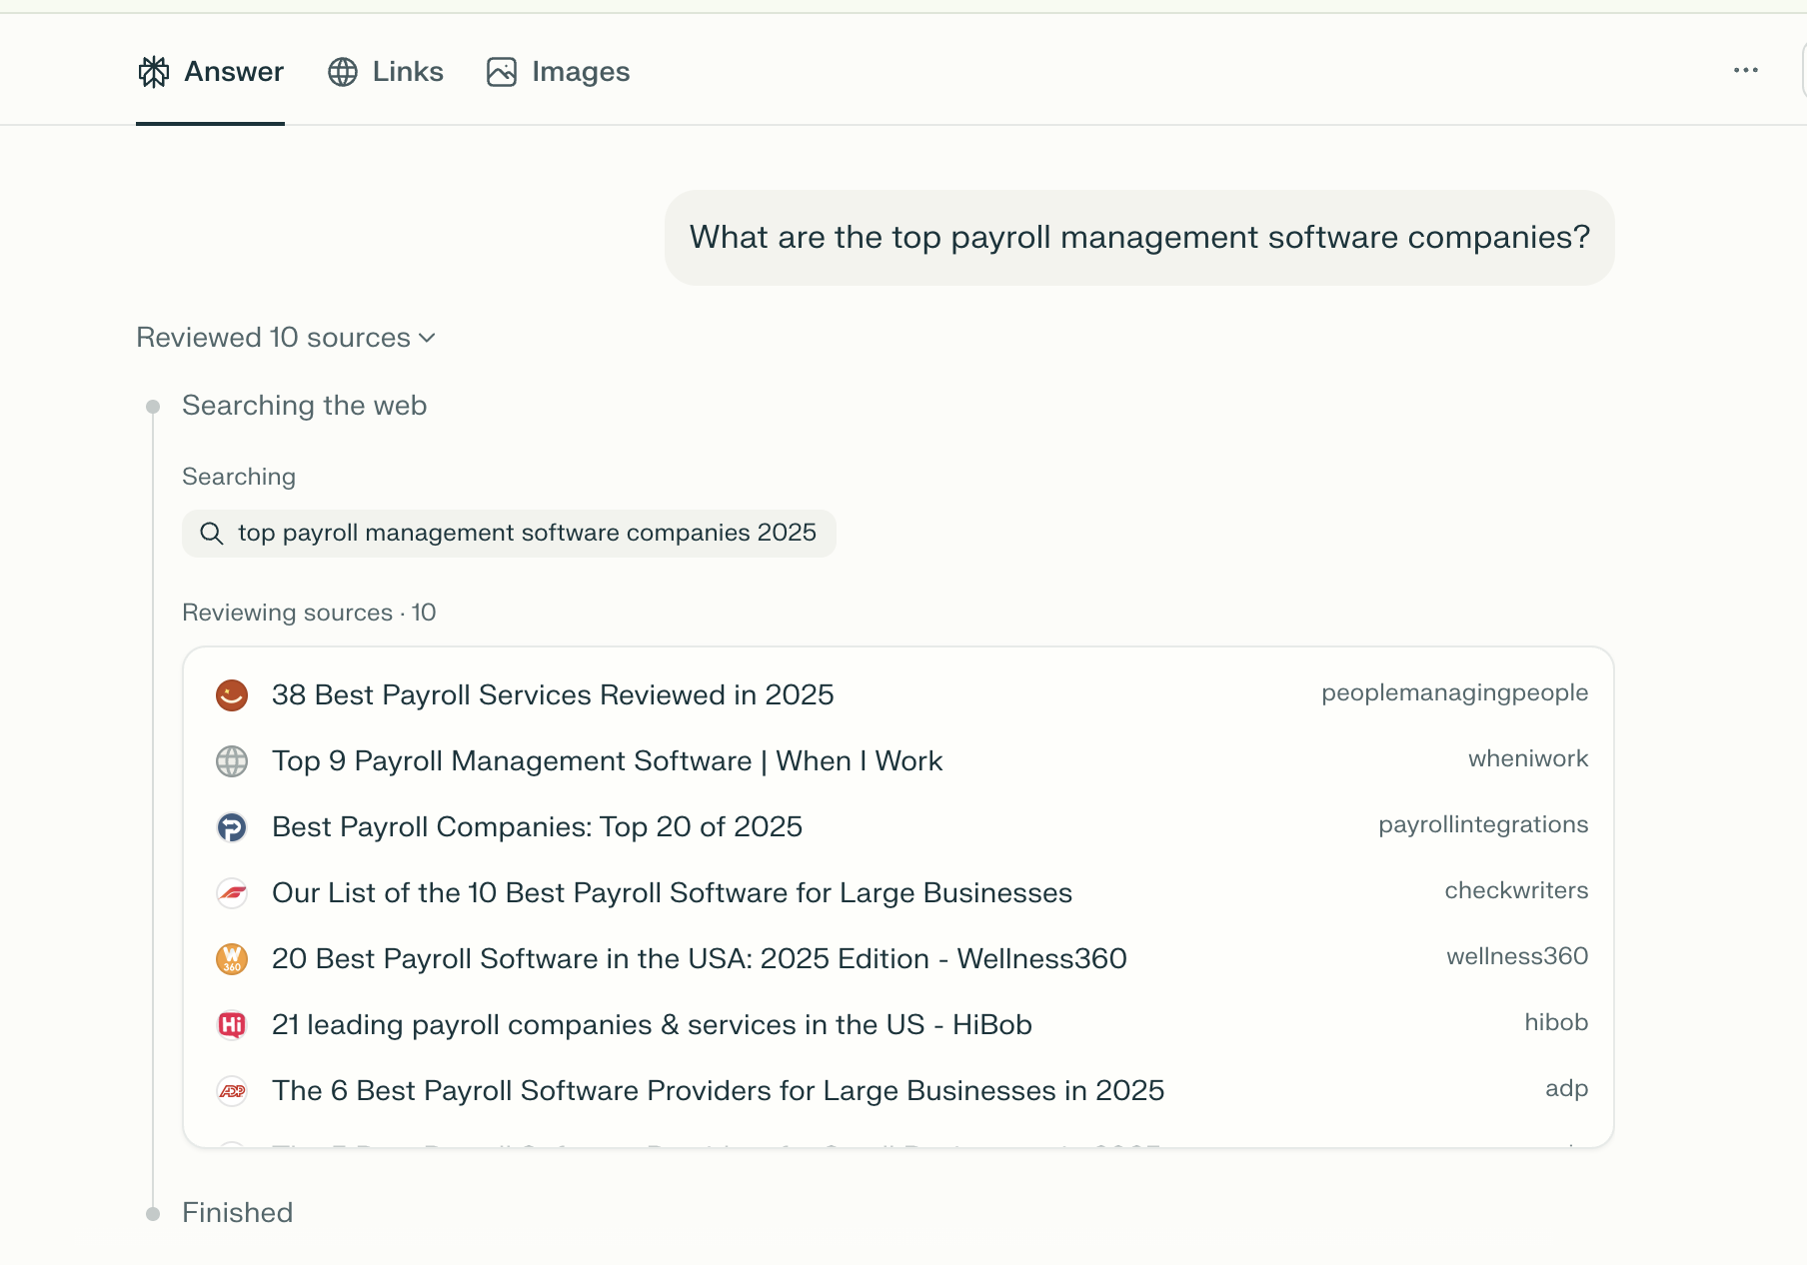Click the wheniwork domain label

(x=1528, y=758)
